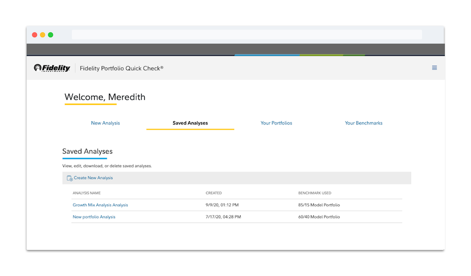Click the Analysis Name column header
Viewport: 471px width, 276px height.
(x=86, y=193)
